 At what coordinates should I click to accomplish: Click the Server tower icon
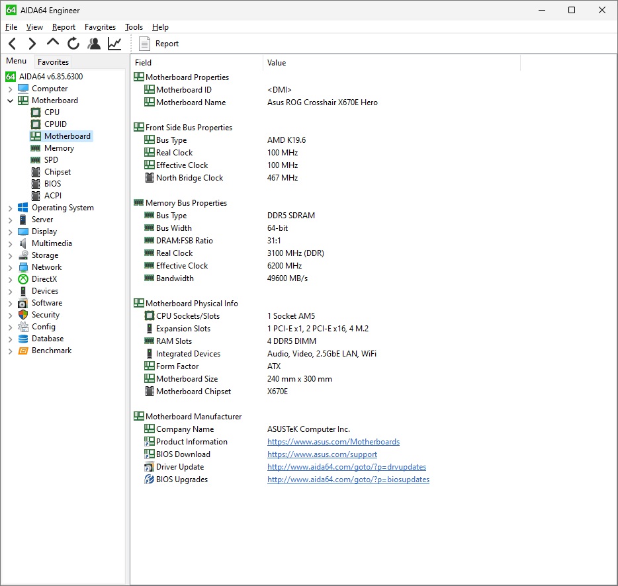pos(23,220)
